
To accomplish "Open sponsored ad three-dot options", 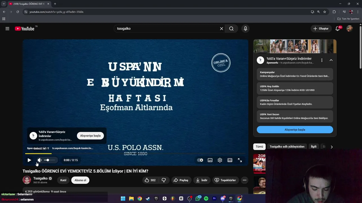I will 322,60.
